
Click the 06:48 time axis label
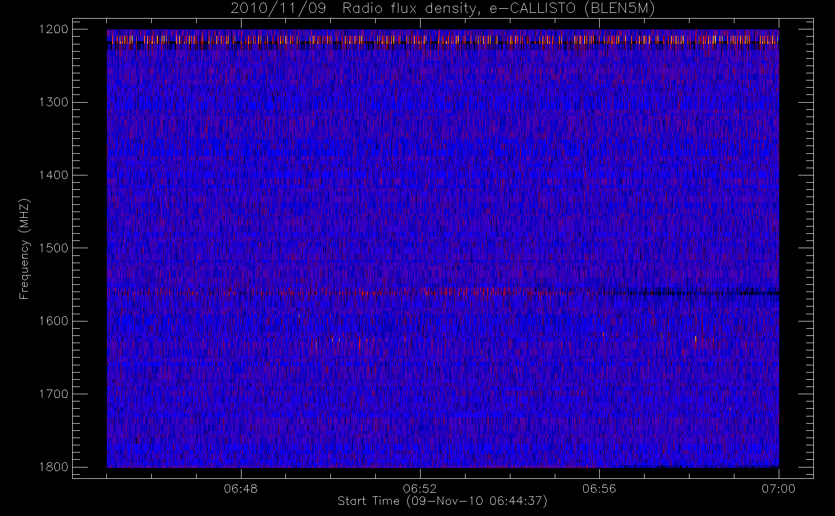click(241, 489)
